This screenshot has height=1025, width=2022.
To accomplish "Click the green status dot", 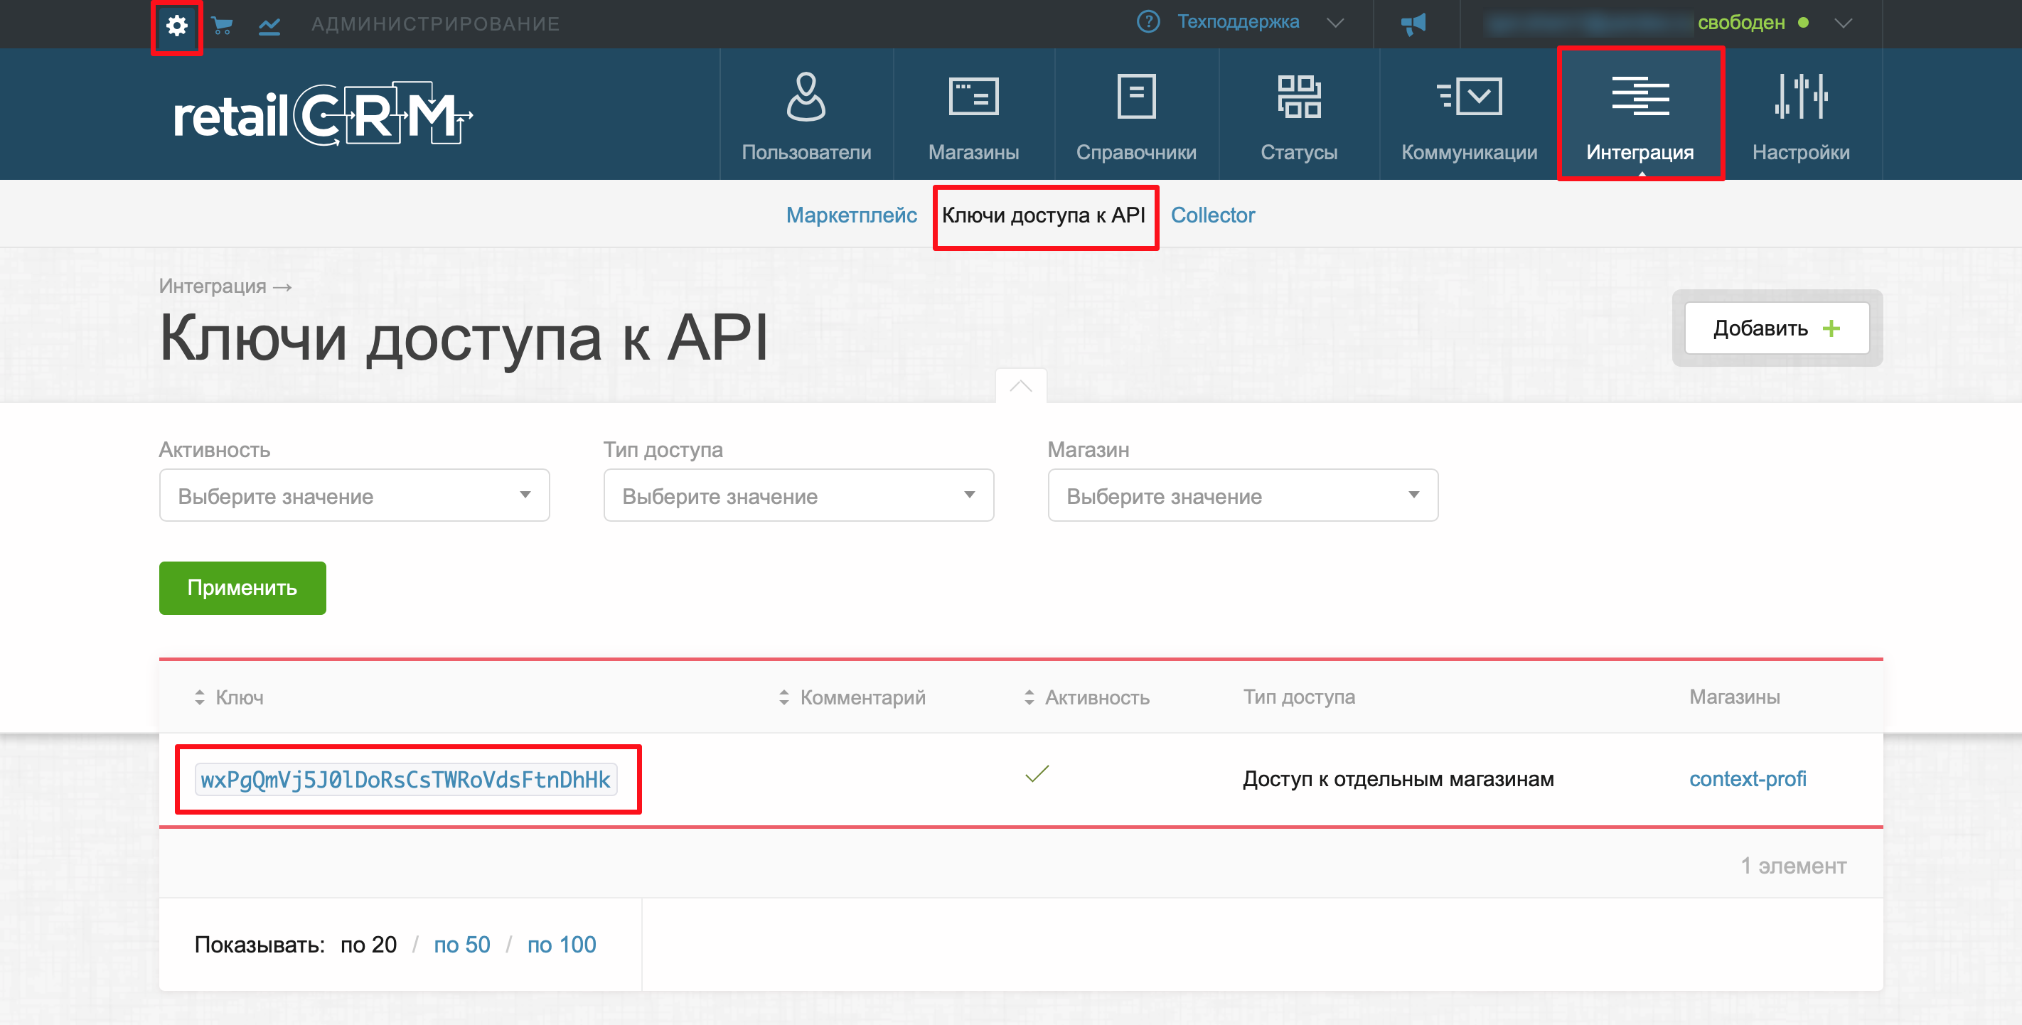I will (x=1803, y=23).
